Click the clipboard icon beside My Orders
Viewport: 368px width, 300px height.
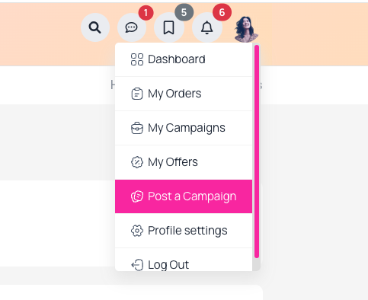pyautogui.click(x=137, y=94)
